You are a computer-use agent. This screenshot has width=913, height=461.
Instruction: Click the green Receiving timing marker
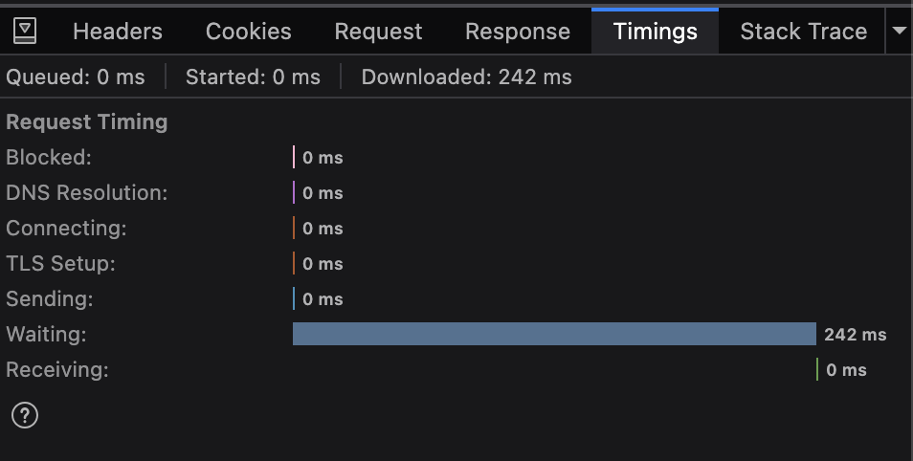[817, 370]
